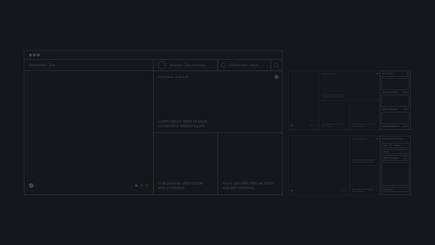Click the Email field in feedback form

(x=395, y=152)
